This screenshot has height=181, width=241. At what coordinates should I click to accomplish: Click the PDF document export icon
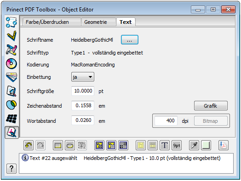[224, 145]
